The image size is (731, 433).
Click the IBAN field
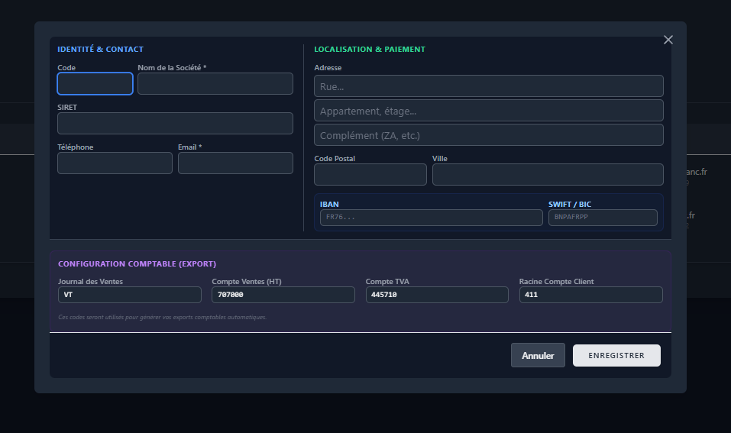432,218
